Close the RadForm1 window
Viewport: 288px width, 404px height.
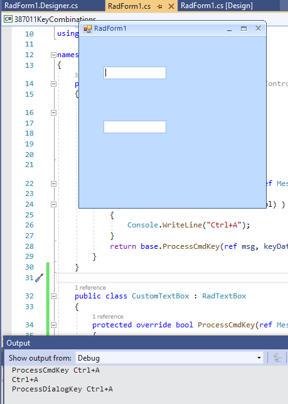pyautogui.click(x=258, y=28)
